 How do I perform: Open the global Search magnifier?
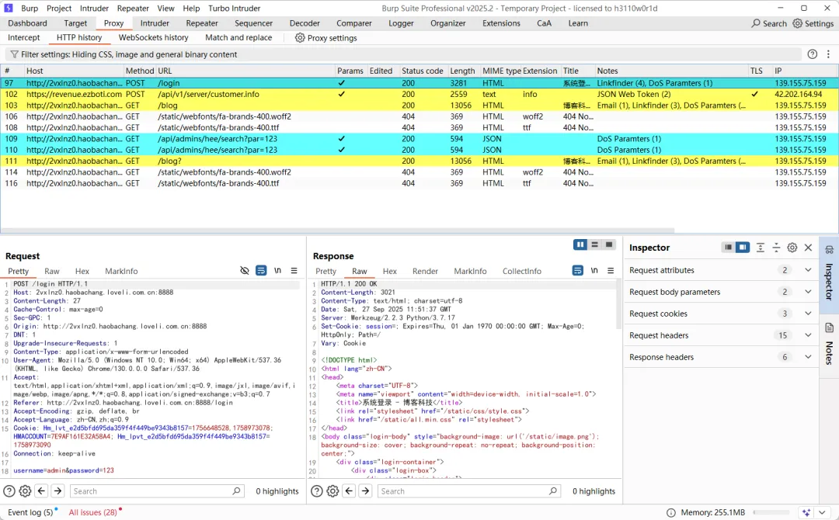pos(756,23)
